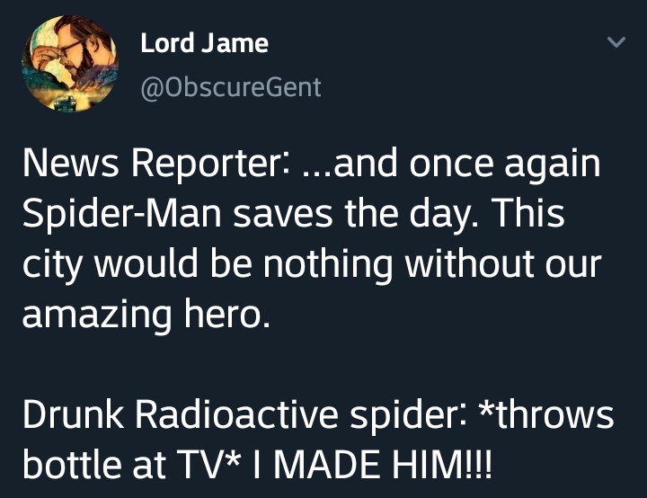647x498 pixels.
Task: Click the words "without our" in tweet
Action: [503, 263]
